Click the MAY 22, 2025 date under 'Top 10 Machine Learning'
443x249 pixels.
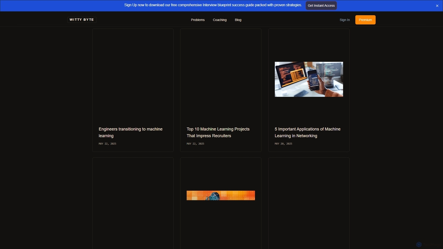196,144
